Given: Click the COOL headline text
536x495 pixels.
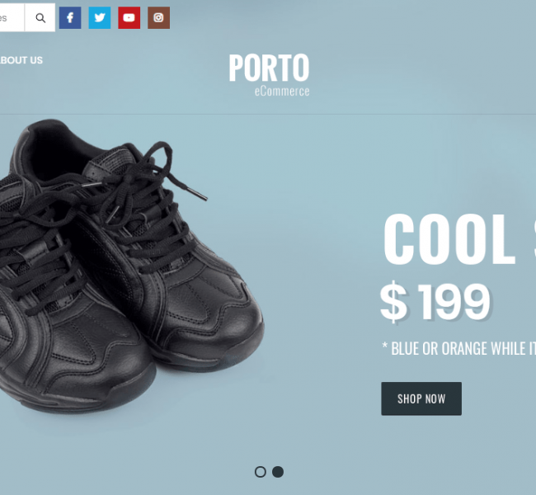Looking at the screenshot, I should 449,238.
